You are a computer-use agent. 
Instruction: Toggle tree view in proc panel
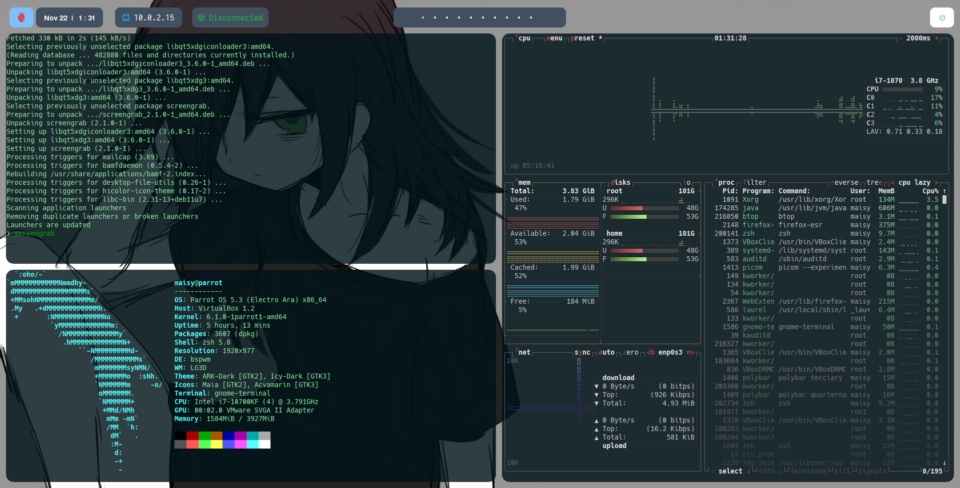click(874, 183)
